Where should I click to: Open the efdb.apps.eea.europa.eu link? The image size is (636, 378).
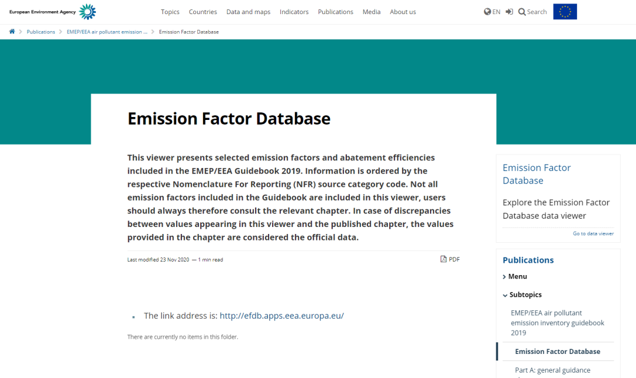[281, 316]
